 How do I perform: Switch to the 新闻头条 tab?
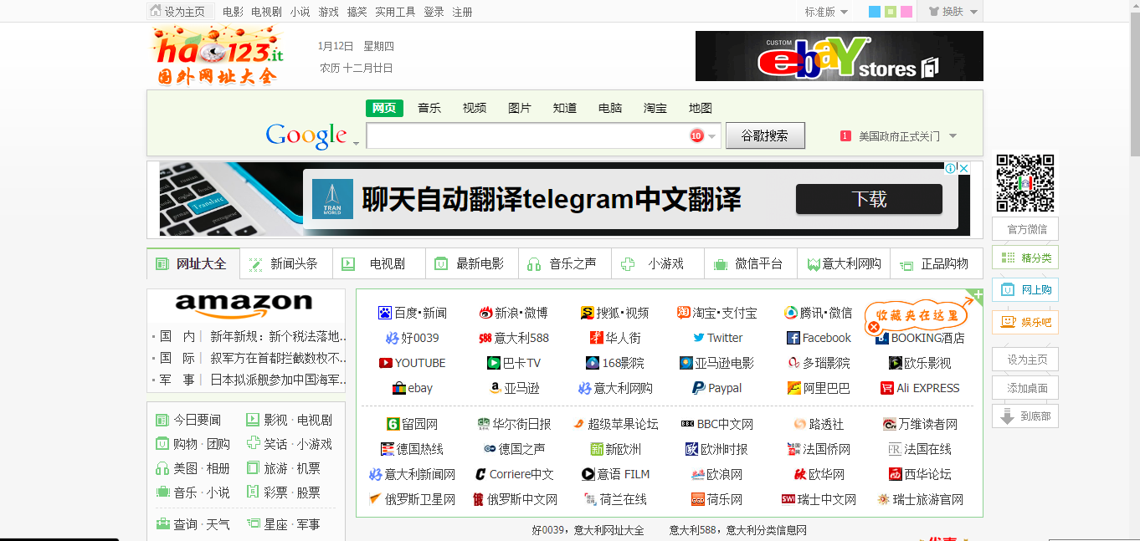[286, 263]
